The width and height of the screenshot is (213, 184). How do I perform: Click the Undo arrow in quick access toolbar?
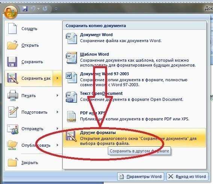tap(33, 9)
